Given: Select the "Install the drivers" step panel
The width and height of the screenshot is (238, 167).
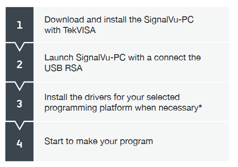Looking at the screenshot, I should (x=132, y=102).
